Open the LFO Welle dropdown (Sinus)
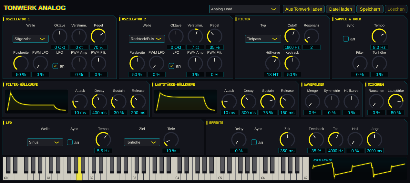The height and width of the screenshot is (183, 410). coord(45,142)
